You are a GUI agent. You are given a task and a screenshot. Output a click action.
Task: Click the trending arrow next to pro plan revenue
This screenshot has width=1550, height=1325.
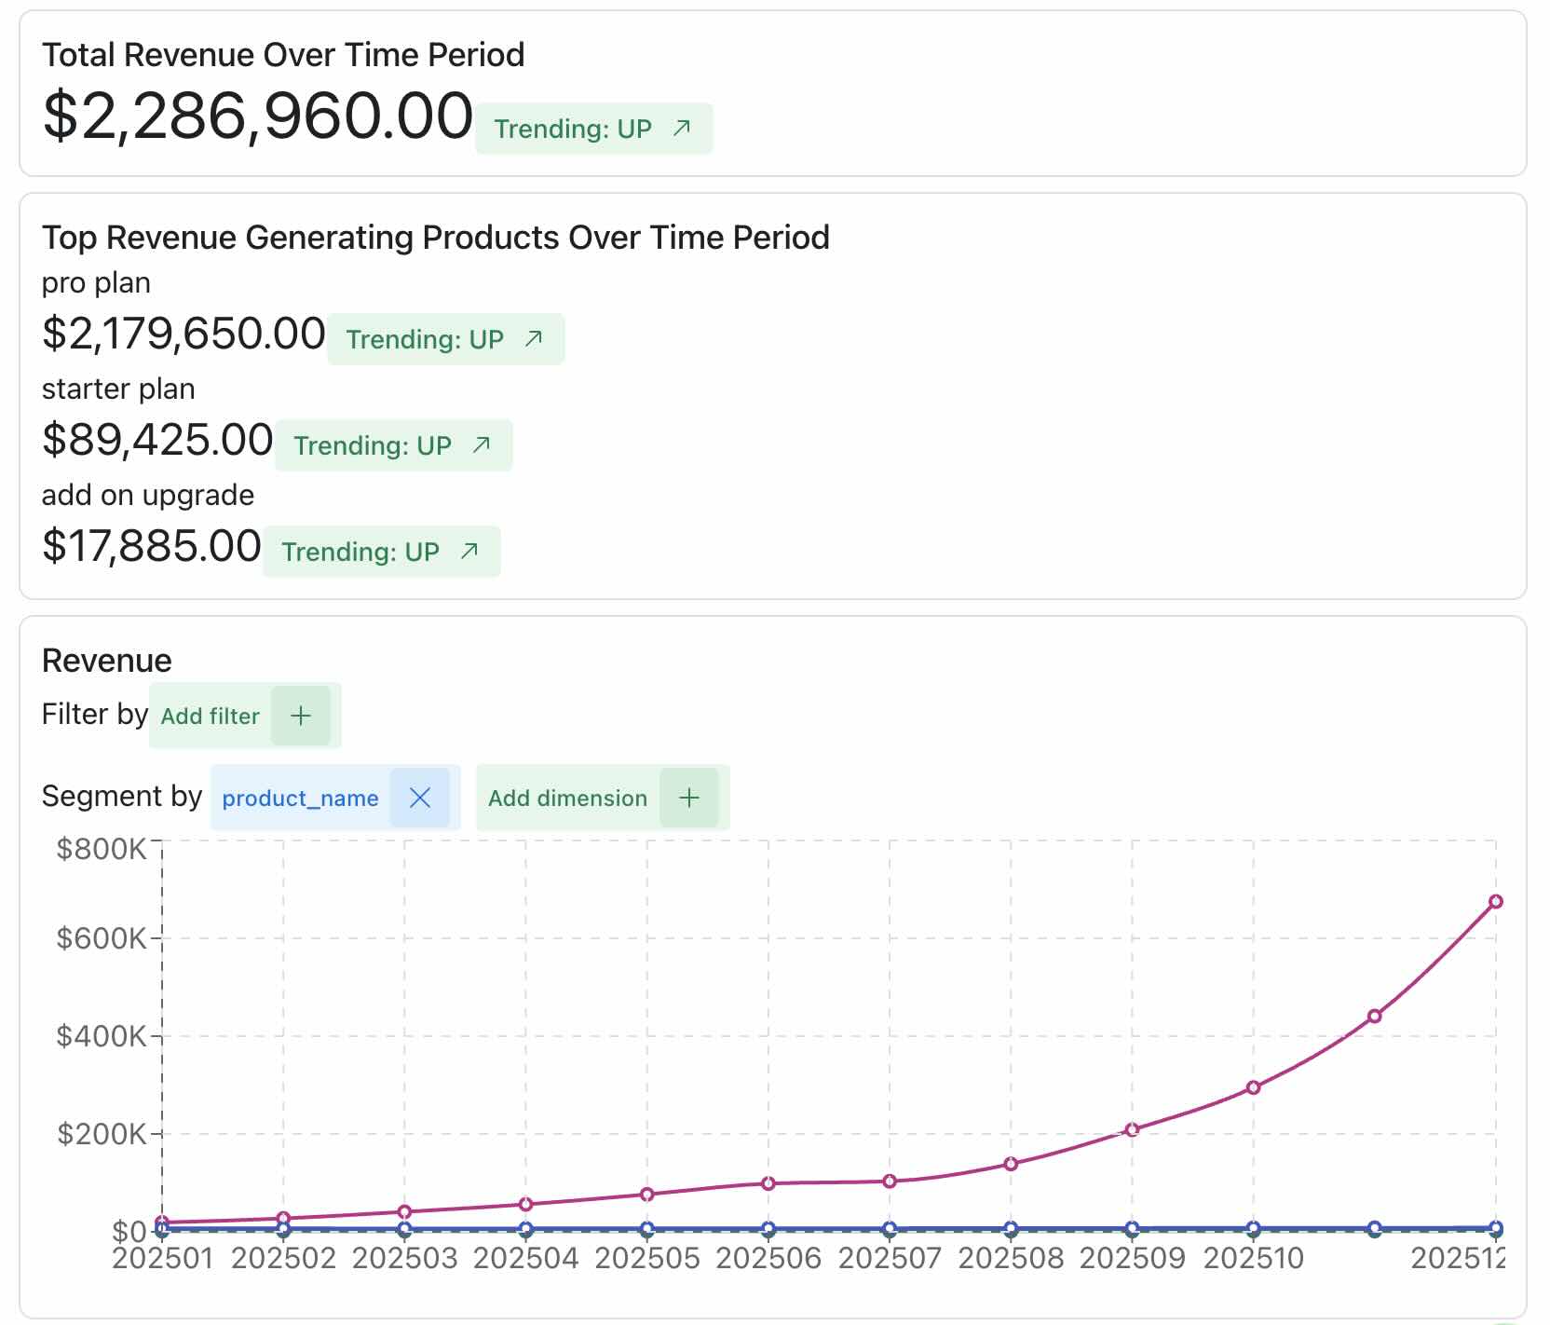point(533,338)
